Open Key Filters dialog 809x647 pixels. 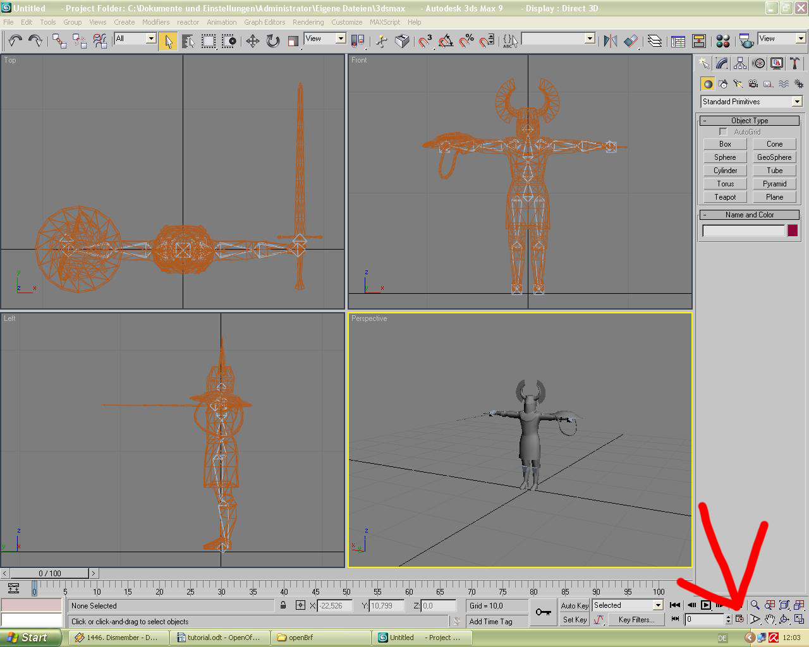[636, 620]
